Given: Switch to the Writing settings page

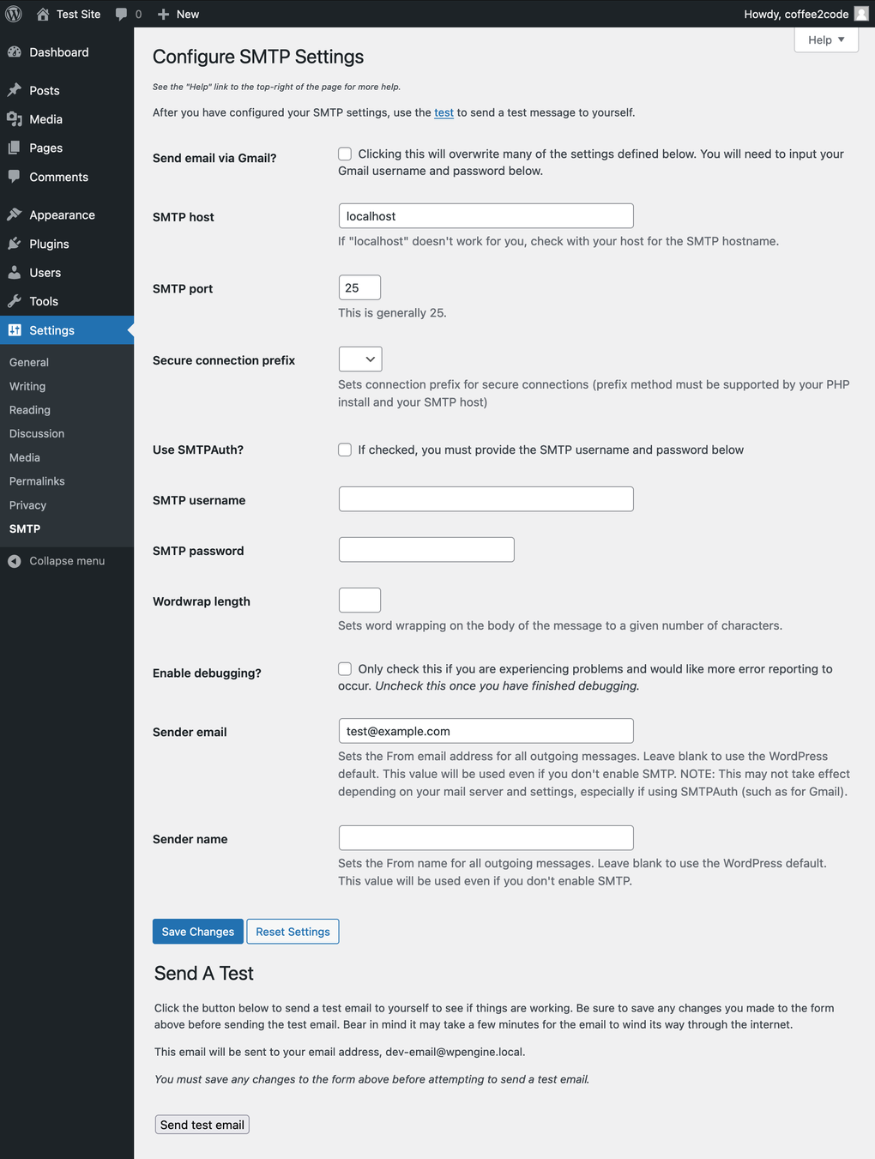Looking at the screenshot, I should pos(27,386).
